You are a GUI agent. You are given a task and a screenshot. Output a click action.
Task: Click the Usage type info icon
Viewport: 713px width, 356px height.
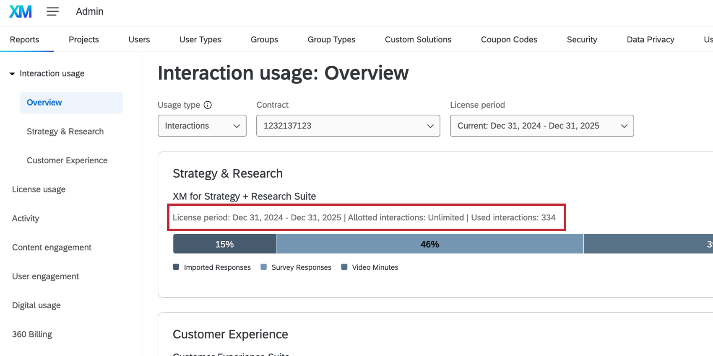tap(208, 105)
